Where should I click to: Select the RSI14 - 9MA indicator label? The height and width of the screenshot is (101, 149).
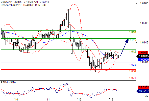coord(8,83)
